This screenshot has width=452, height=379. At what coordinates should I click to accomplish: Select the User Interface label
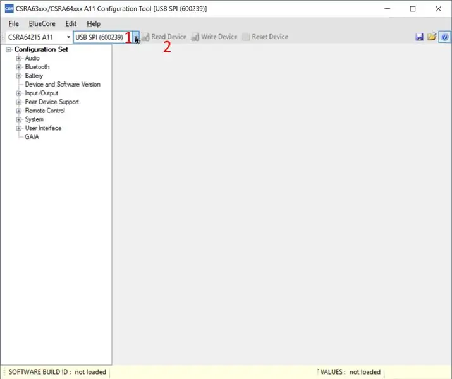point(43,128)
